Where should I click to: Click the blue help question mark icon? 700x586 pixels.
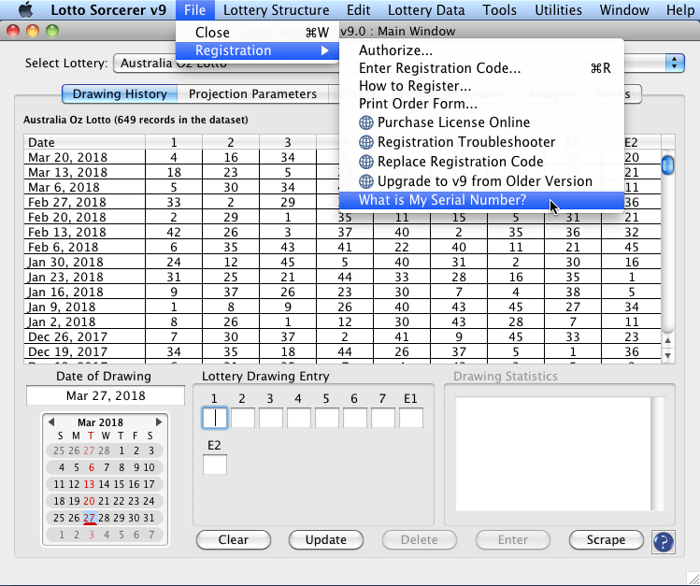[x=663, y=540]
